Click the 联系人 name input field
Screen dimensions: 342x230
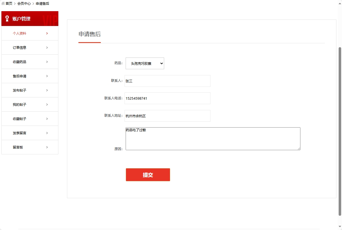tap(167, 81)
